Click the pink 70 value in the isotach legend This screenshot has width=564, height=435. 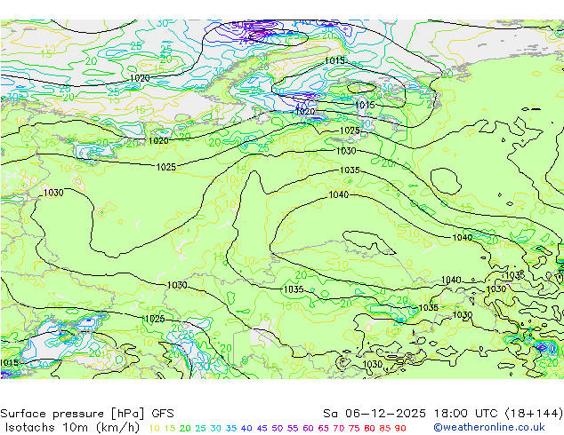click(x=339, y=428)
